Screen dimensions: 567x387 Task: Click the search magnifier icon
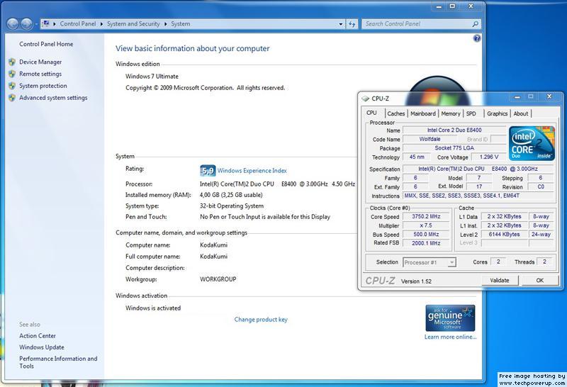(476, 24)
